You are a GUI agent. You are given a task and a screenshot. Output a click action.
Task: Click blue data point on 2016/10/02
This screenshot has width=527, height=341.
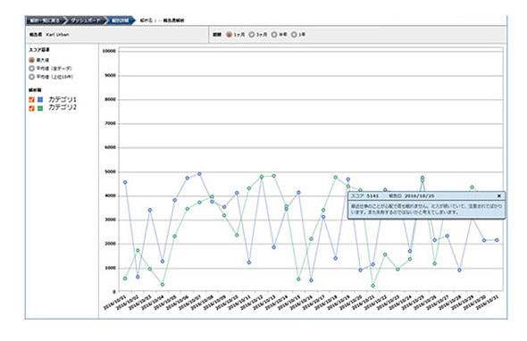coord(138,277)
